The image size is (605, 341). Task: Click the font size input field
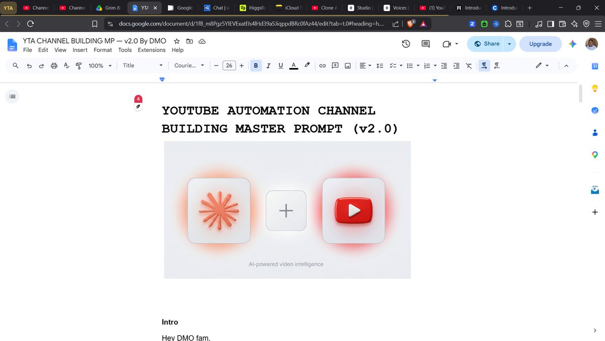click(x=229, y=66)
